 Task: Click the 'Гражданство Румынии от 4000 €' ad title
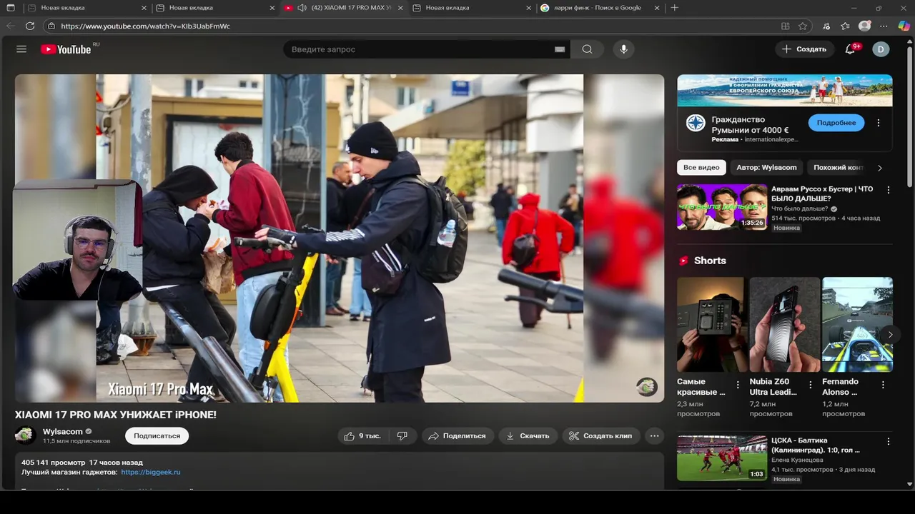(750, 125)
